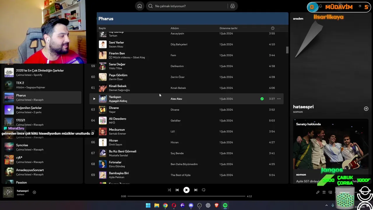Sort tracks by Albüm column
Image resolution: width=373 pixels, height=210 pixels.
point(175,28)
